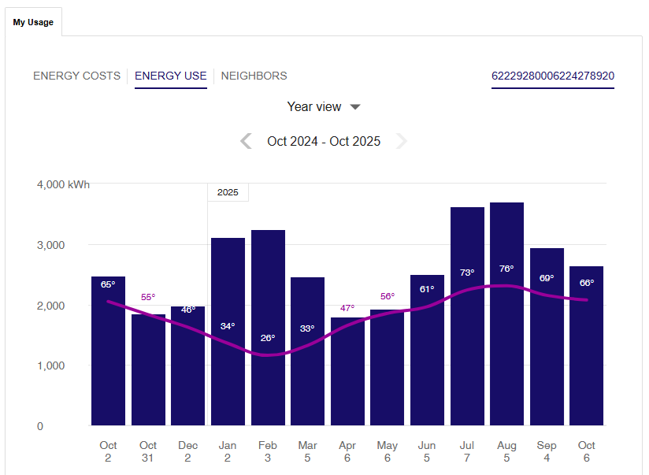This screenshot has height=475, width=649.
Task: Switch to the Energy Costs tab
Action: point(76,76)
